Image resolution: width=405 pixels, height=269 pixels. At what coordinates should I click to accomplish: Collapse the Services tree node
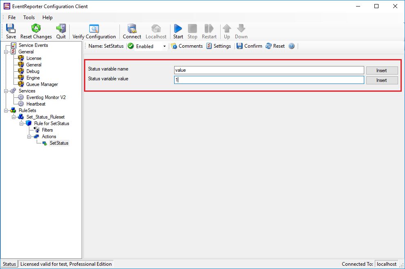pos(6,91)
